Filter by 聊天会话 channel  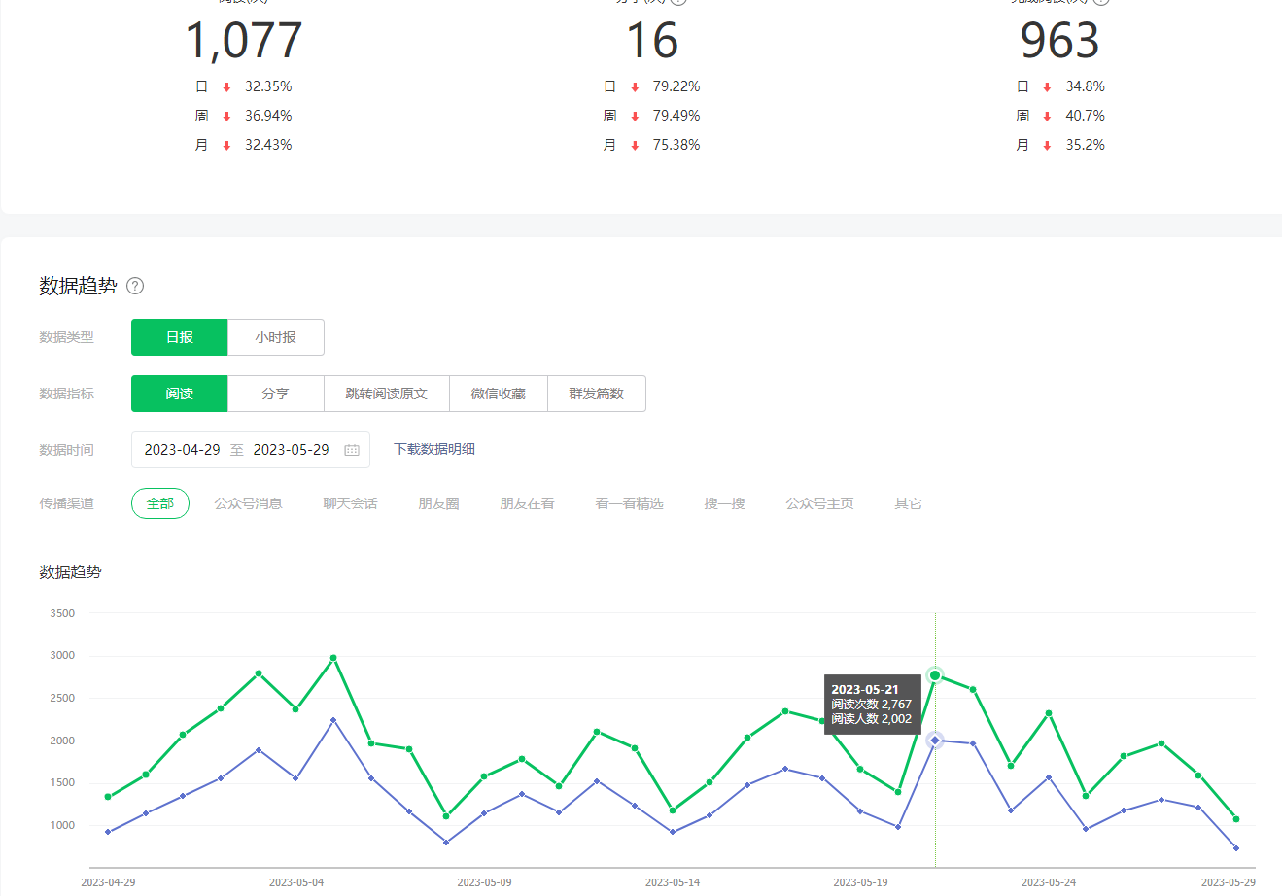tap(351, 503)
